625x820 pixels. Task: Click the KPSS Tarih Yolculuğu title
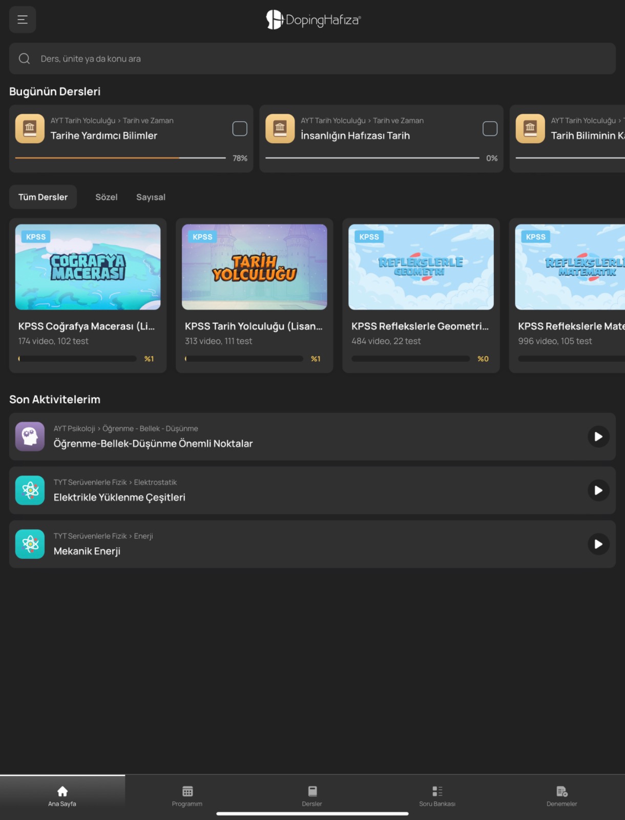(254, 326)
